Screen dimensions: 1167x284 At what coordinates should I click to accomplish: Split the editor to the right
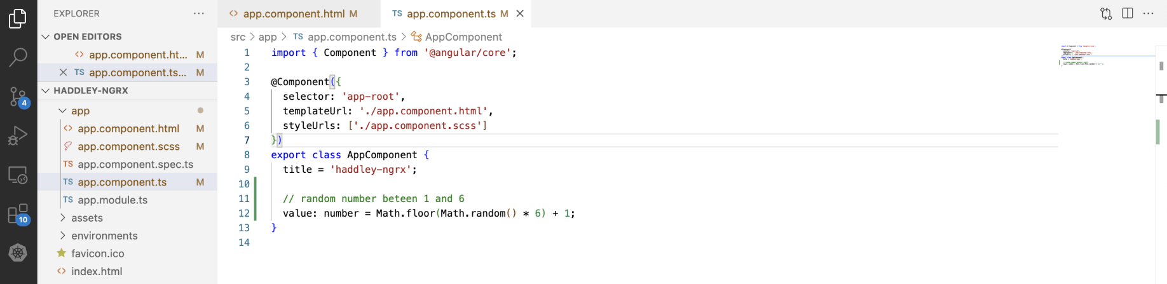[x=1128, y=13]
